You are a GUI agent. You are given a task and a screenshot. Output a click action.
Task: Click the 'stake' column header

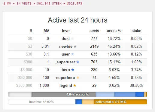[136, 31]
